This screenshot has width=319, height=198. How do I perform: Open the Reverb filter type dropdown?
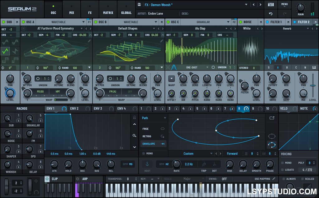click(x=308, y=29)
